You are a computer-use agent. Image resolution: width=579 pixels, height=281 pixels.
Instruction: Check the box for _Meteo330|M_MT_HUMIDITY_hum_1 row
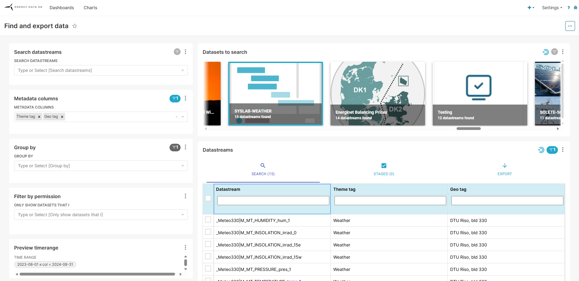pyautogui.click(x=208, y=220)
